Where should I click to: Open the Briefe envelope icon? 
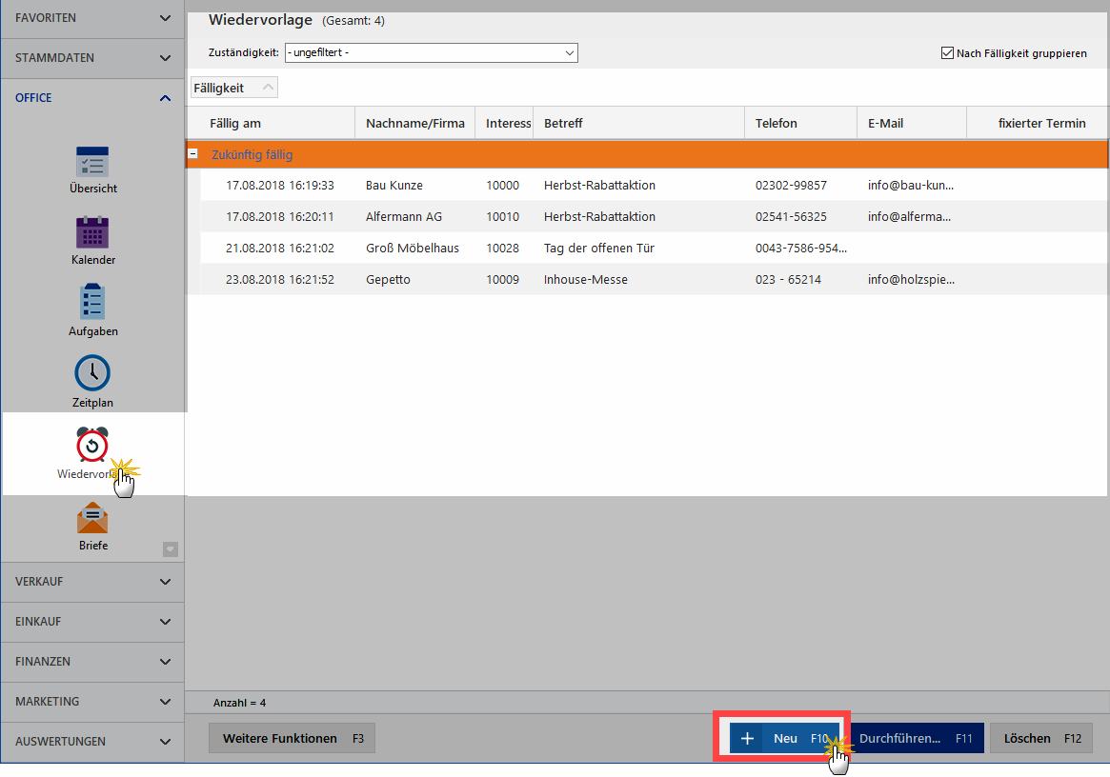click(92, 518)
